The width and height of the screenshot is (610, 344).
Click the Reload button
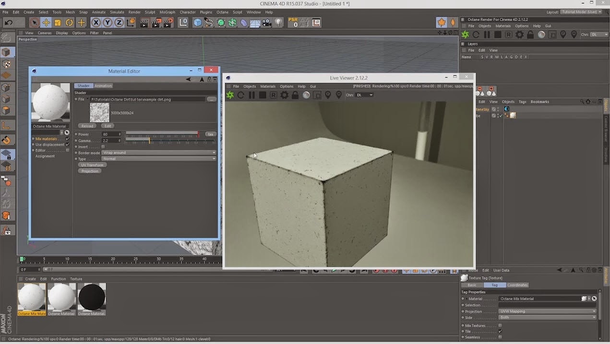(x=87, y=126)
